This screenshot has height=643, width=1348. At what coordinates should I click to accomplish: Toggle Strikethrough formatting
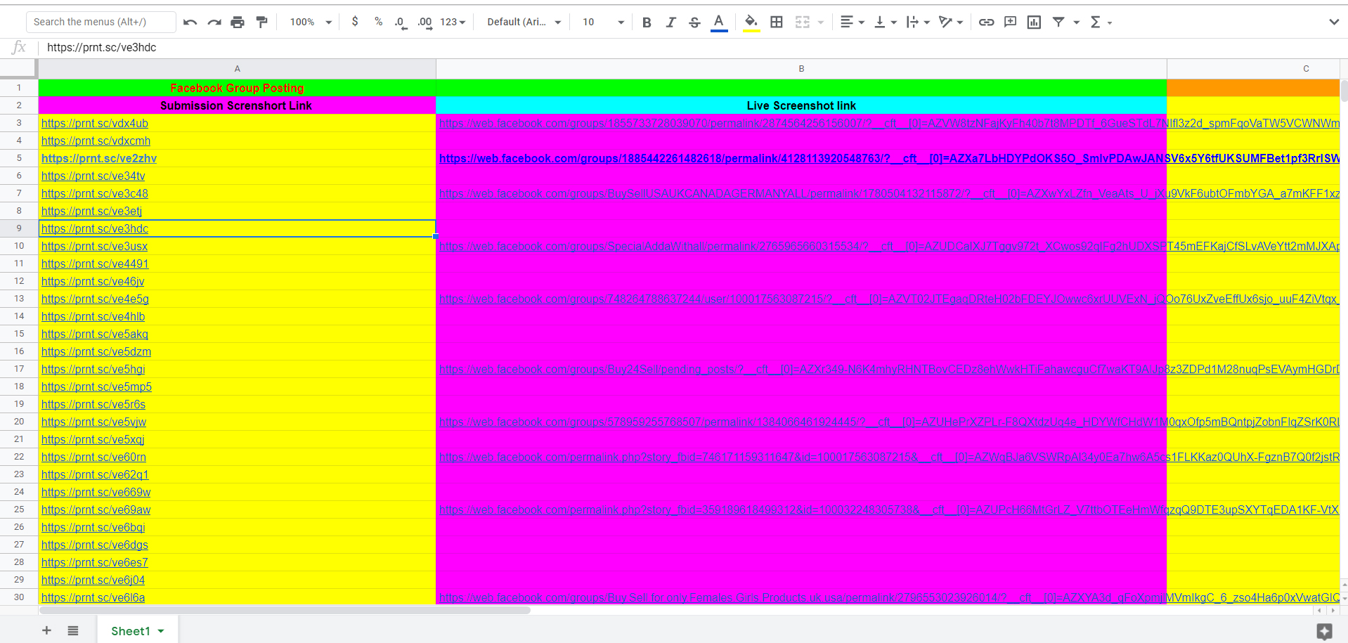pos(694,22)
